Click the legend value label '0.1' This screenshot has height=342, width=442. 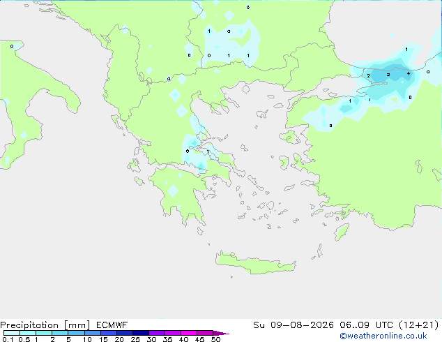pyautogui.click(x=8, y=339)
